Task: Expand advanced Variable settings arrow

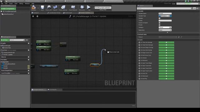Action: click(167, 32)
